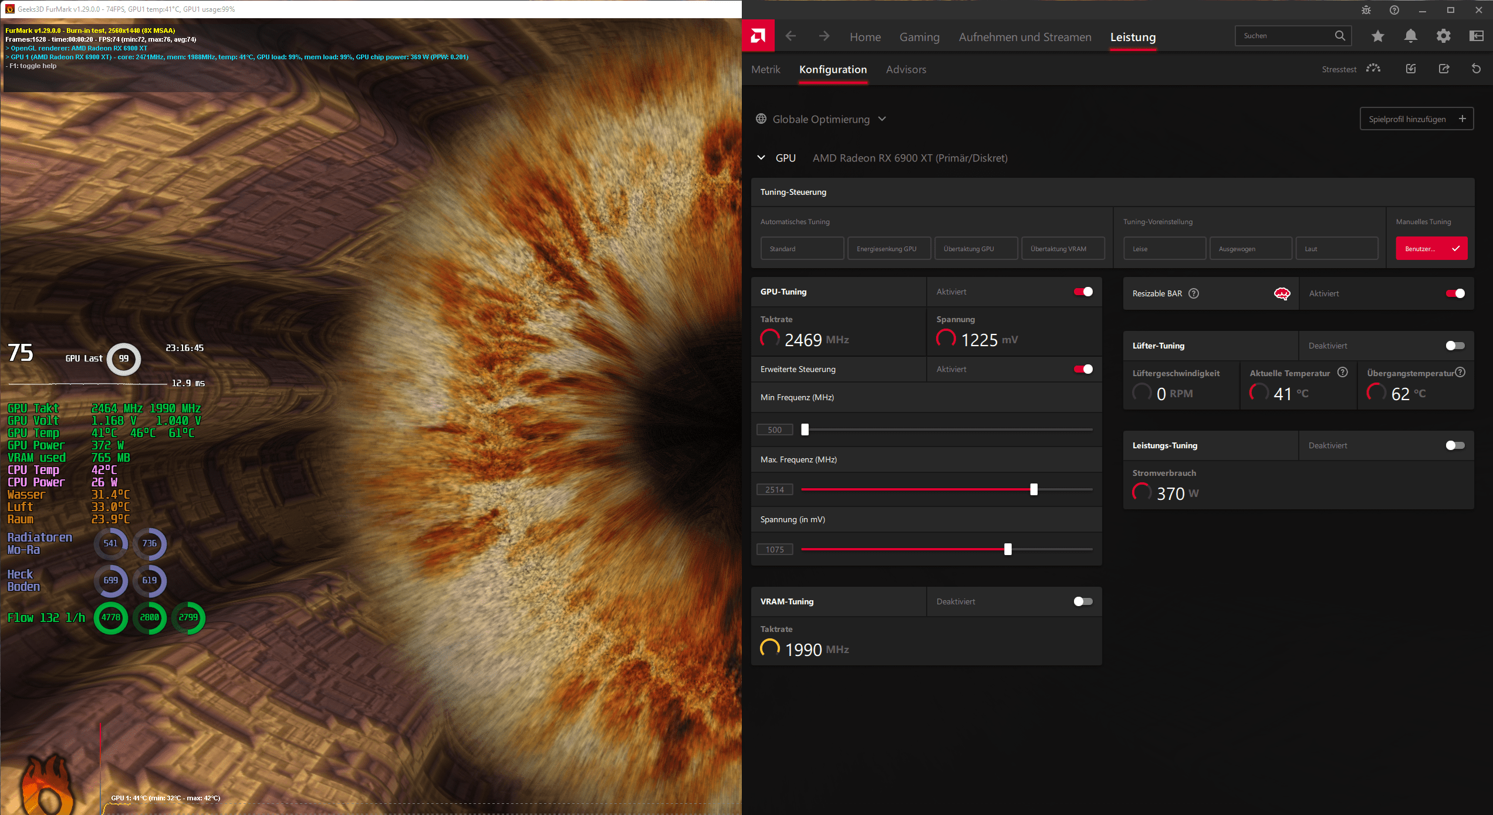Toggle GPU-Tuning switch
This screenshot has width=1493, height=815.
[x=1083, y=292]
